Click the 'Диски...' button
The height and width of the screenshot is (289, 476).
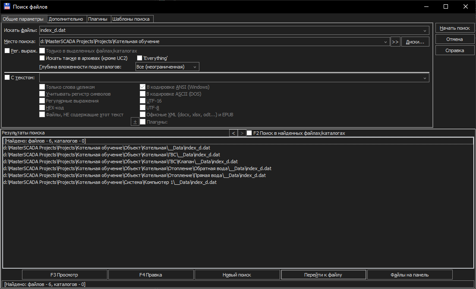pyautogui.click(x=415, y=42)
